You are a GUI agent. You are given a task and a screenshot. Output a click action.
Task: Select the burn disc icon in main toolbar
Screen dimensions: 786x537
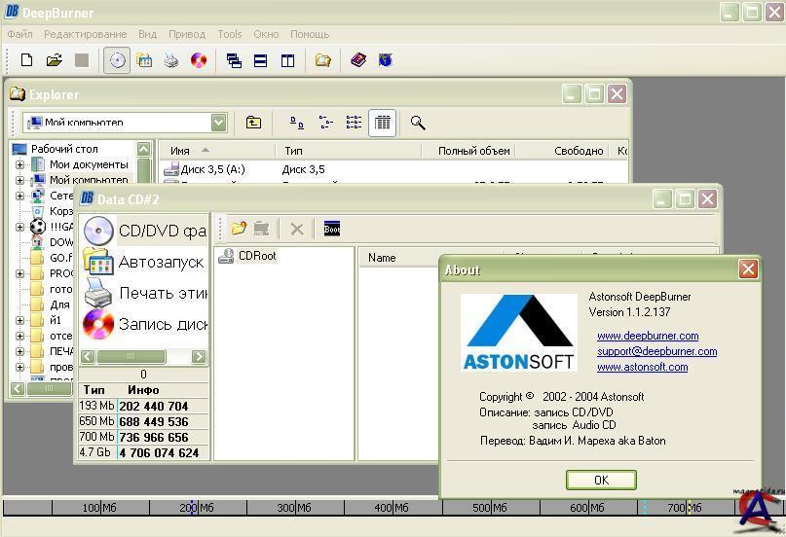[x=199, y=60]
